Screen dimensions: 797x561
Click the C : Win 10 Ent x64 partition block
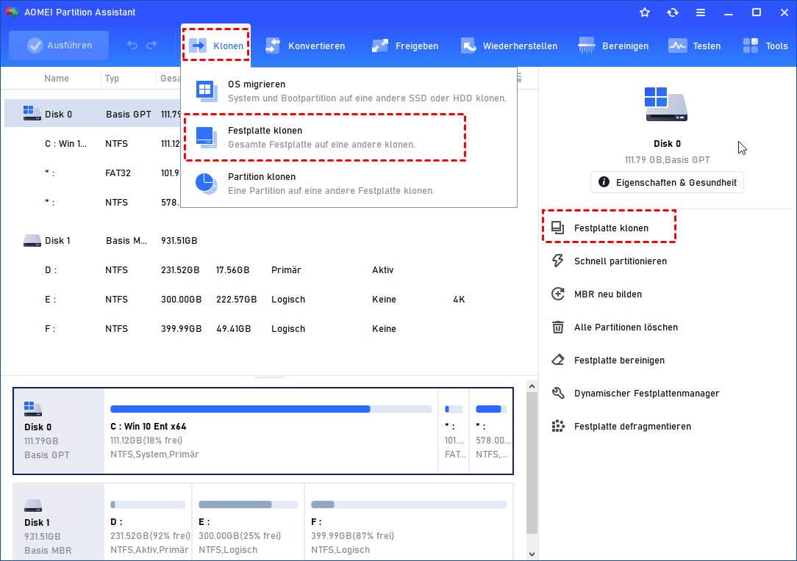pos(271,430)
